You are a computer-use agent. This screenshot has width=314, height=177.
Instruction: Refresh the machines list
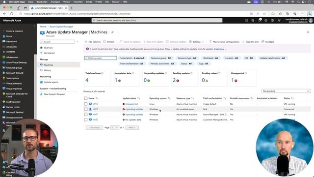pos(109,42)
